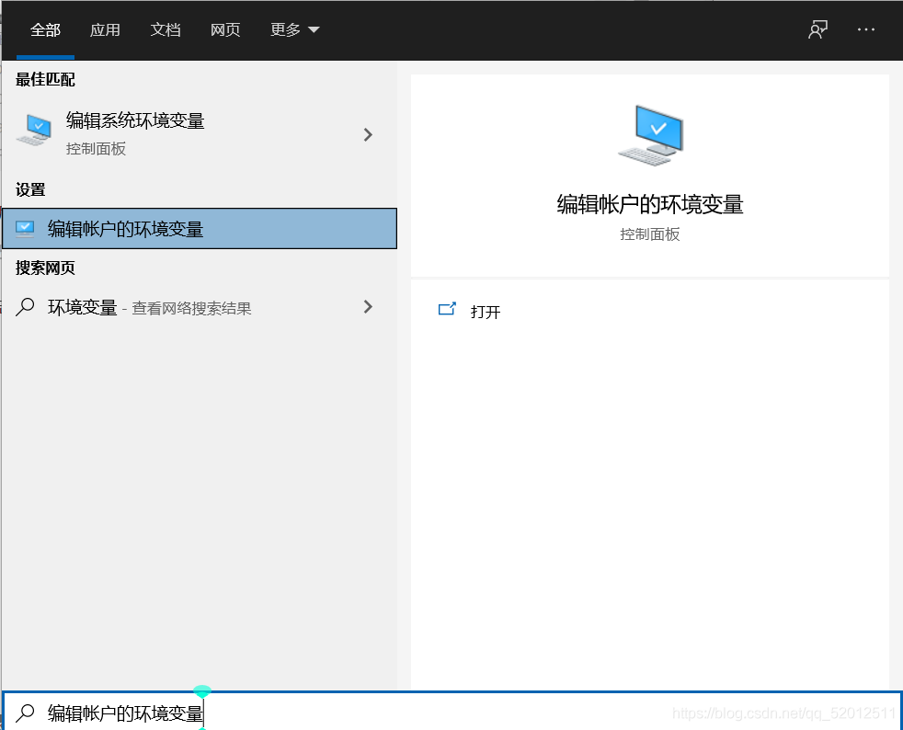Click the search box text field
903x730 pixels.
[x=452, y=713]
